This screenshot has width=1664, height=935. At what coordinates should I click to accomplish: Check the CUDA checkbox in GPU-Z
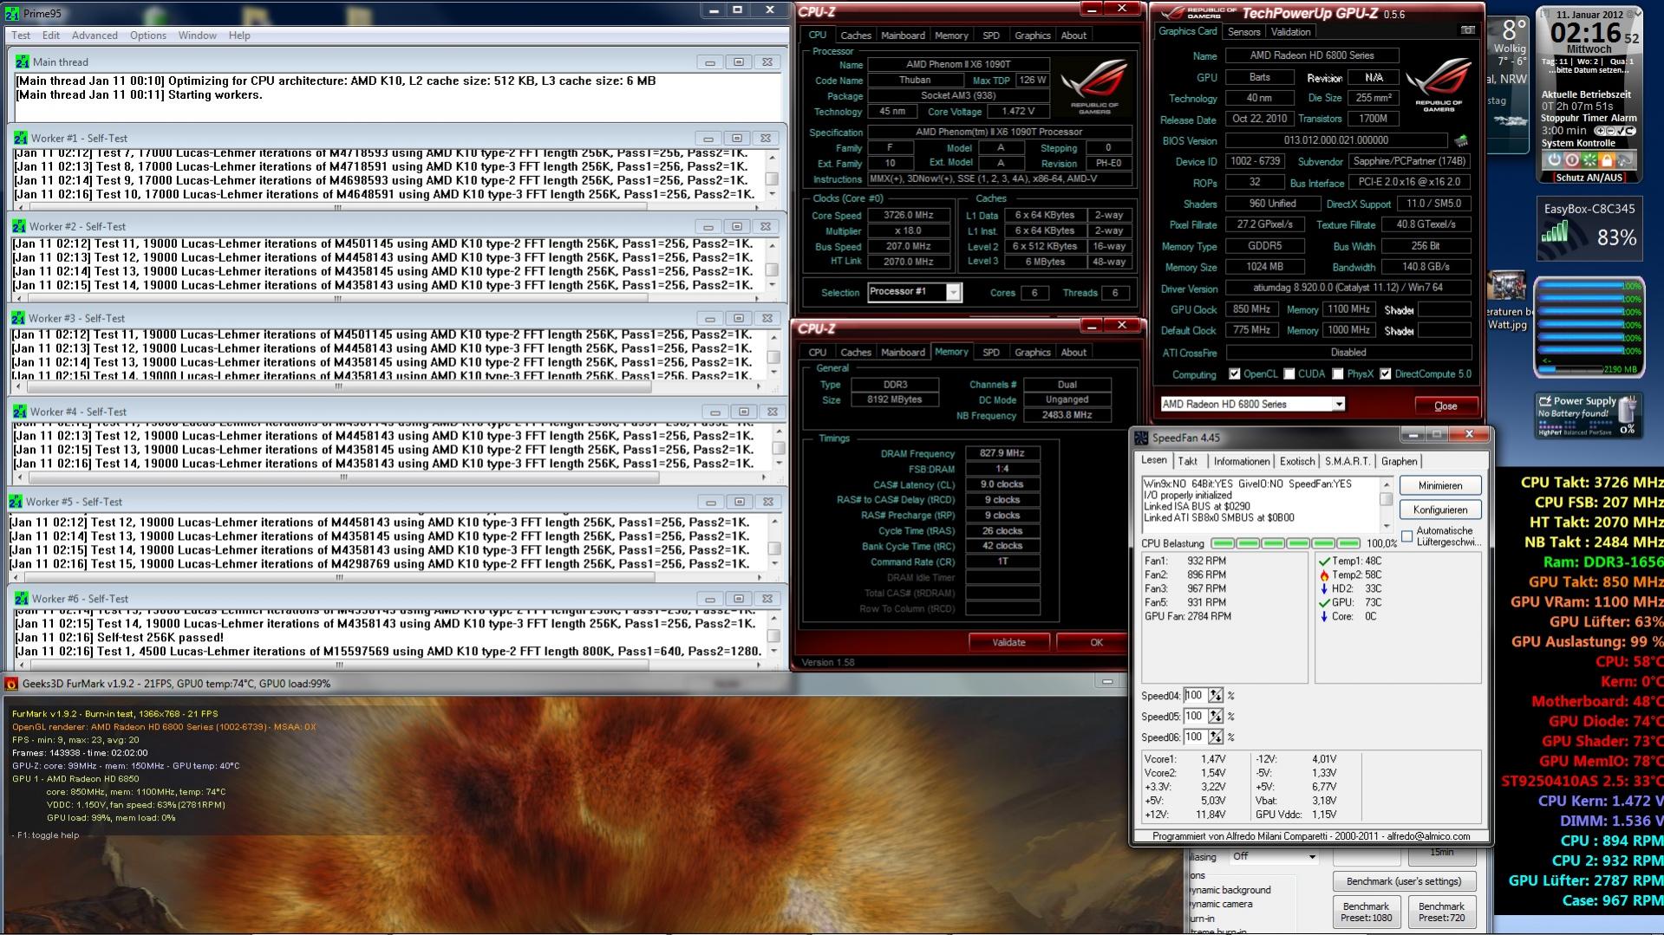pyautogui.click(x=1289, y=374)
